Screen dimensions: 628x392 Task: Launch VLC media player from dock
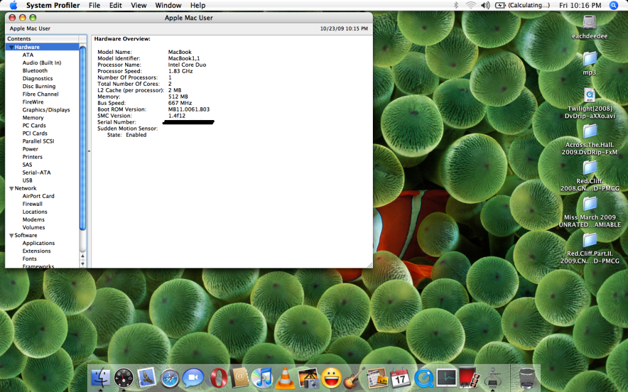click(285, 378)
